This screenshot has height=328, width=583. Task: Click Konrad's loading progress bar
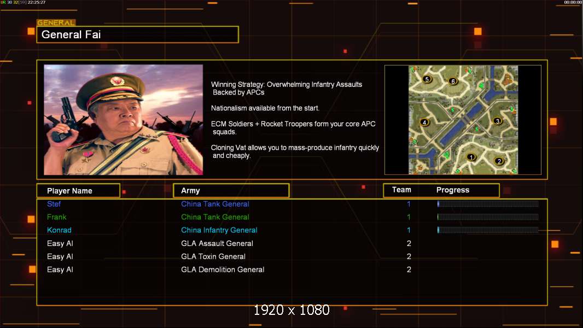click(x=488, y=230)
